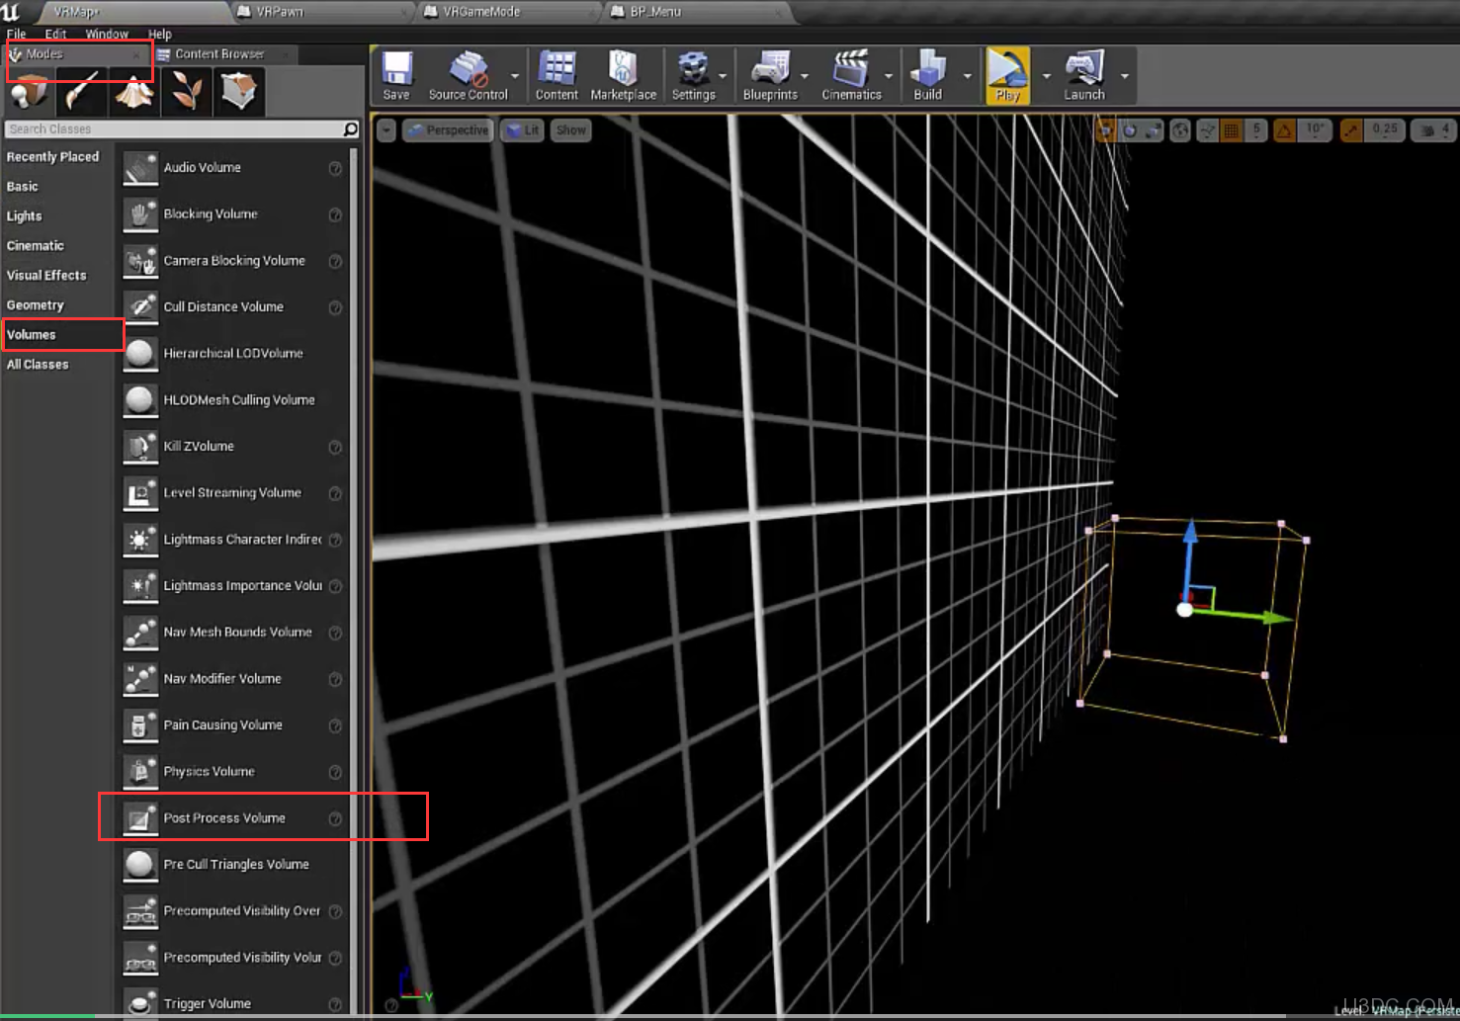Select the Geometry Editing mode icon
Image resolution: width=1460 pixels, height=1021 pixels.
[x=239, y=92]
